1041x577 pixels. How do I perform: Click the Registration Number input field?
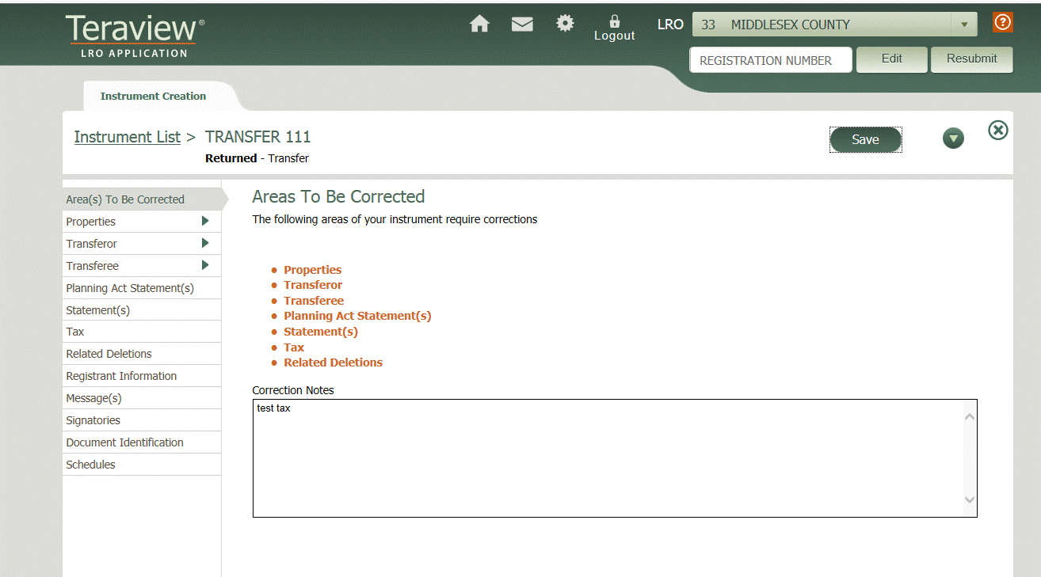(x=771, y=60)
